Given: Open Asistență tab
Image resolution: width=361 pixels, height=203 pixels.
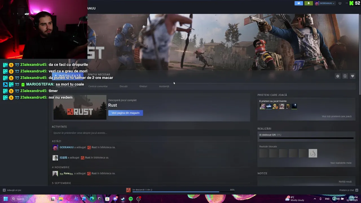Looking at the screenshot, I should [x=164, y=86].
